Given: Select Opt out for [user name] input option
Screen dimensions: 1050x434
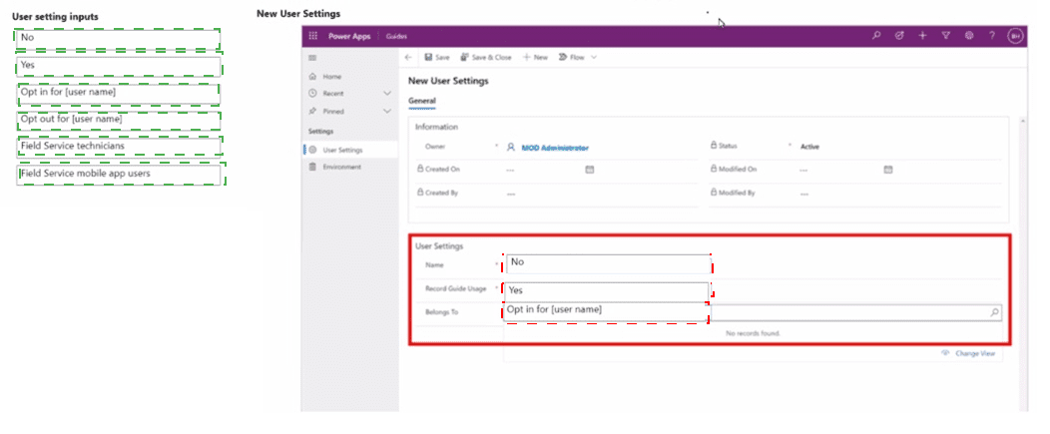Looking at the screenshot, I should [x=119, y=121].
